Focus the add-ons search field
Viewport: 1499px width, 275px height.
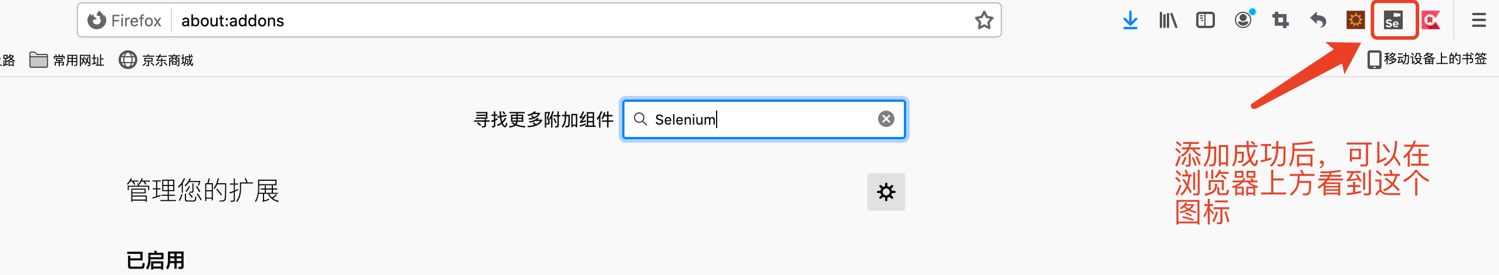pyautogui.click(x=764, y=119)
